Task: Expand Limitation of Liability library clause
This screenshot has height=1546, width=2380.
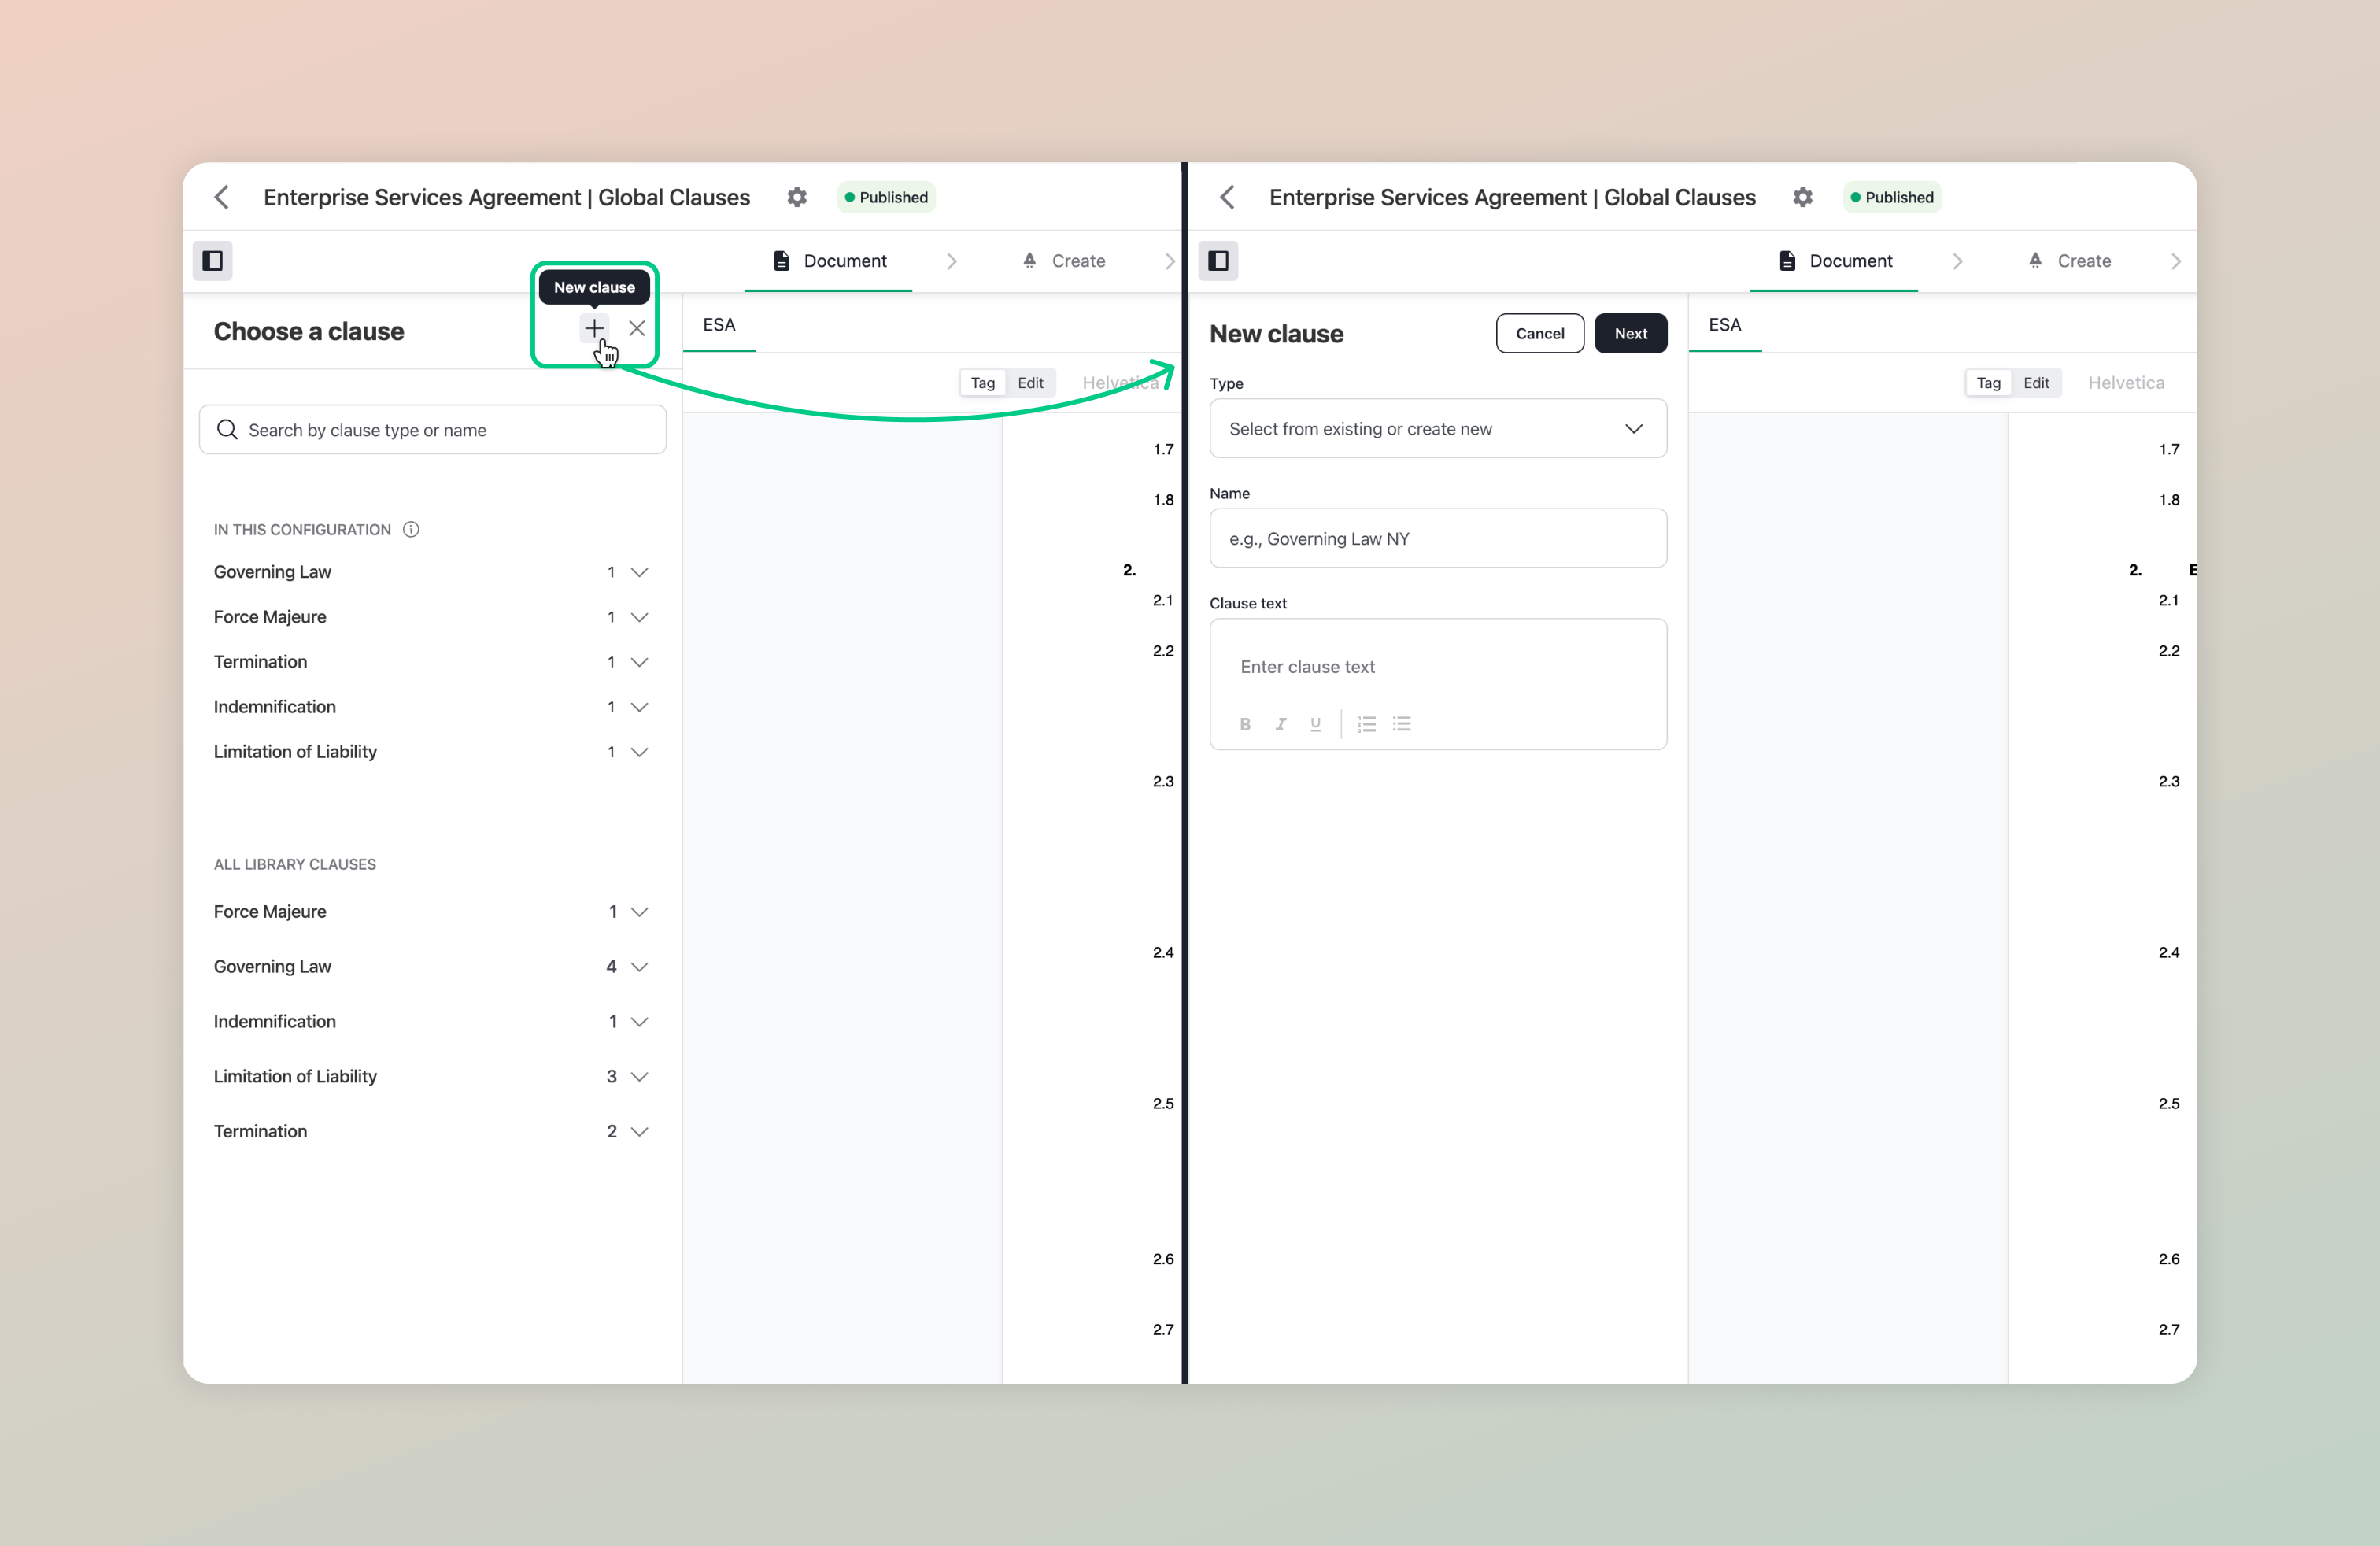Action: 640,1076
